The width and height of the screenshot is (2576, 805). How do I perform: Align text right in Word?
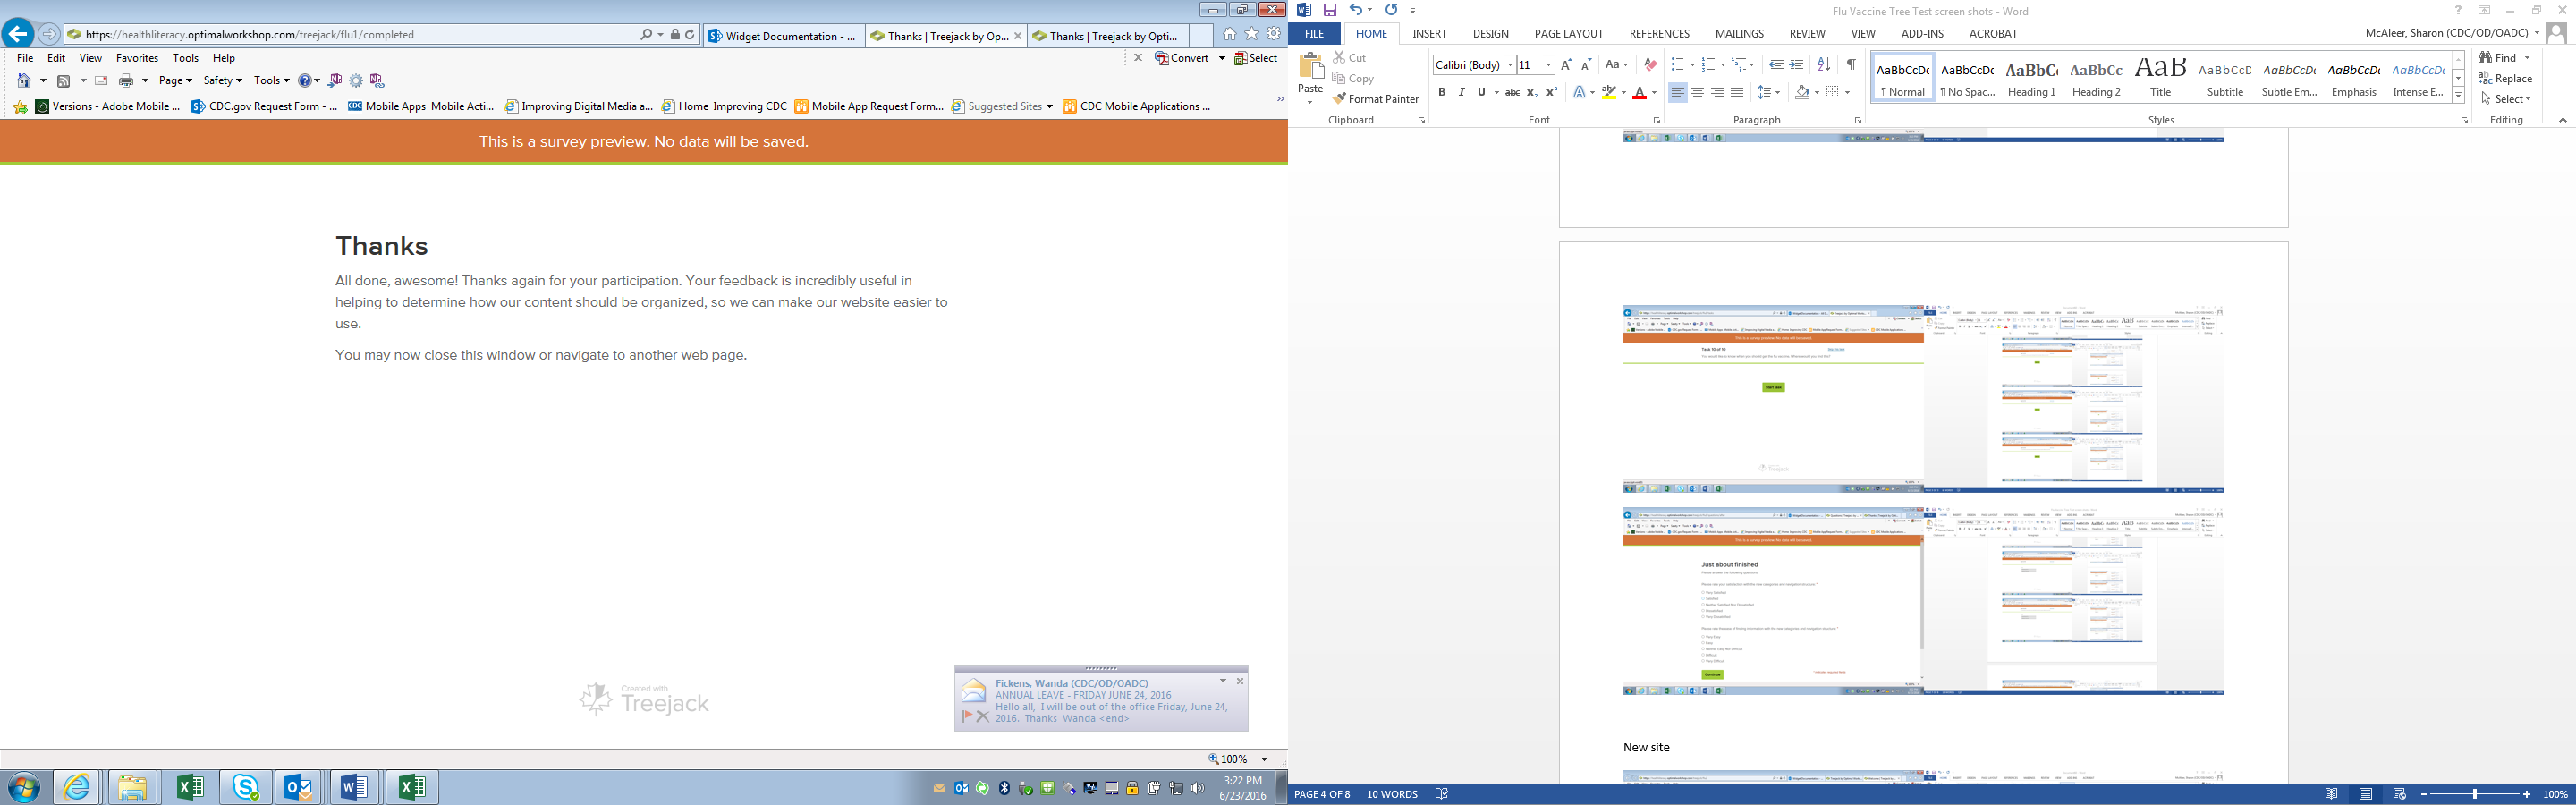(x=1718, y=92)
